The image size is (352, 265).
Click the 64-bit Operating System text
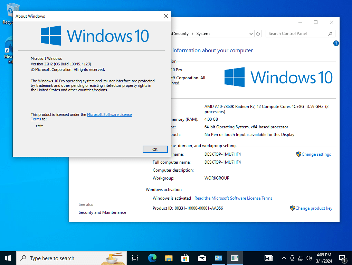click(x=246, y=127)
